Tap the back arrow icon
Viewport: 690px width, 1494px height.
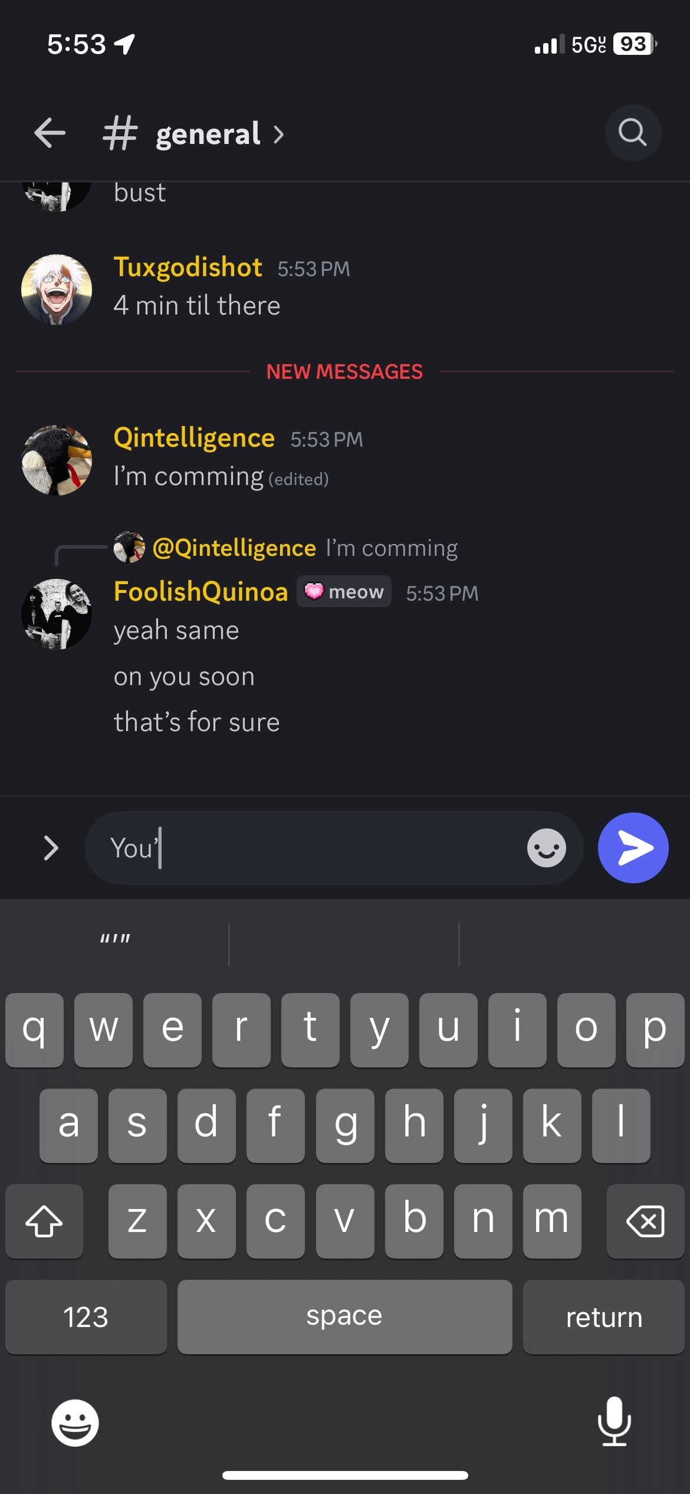click(50, 133)
